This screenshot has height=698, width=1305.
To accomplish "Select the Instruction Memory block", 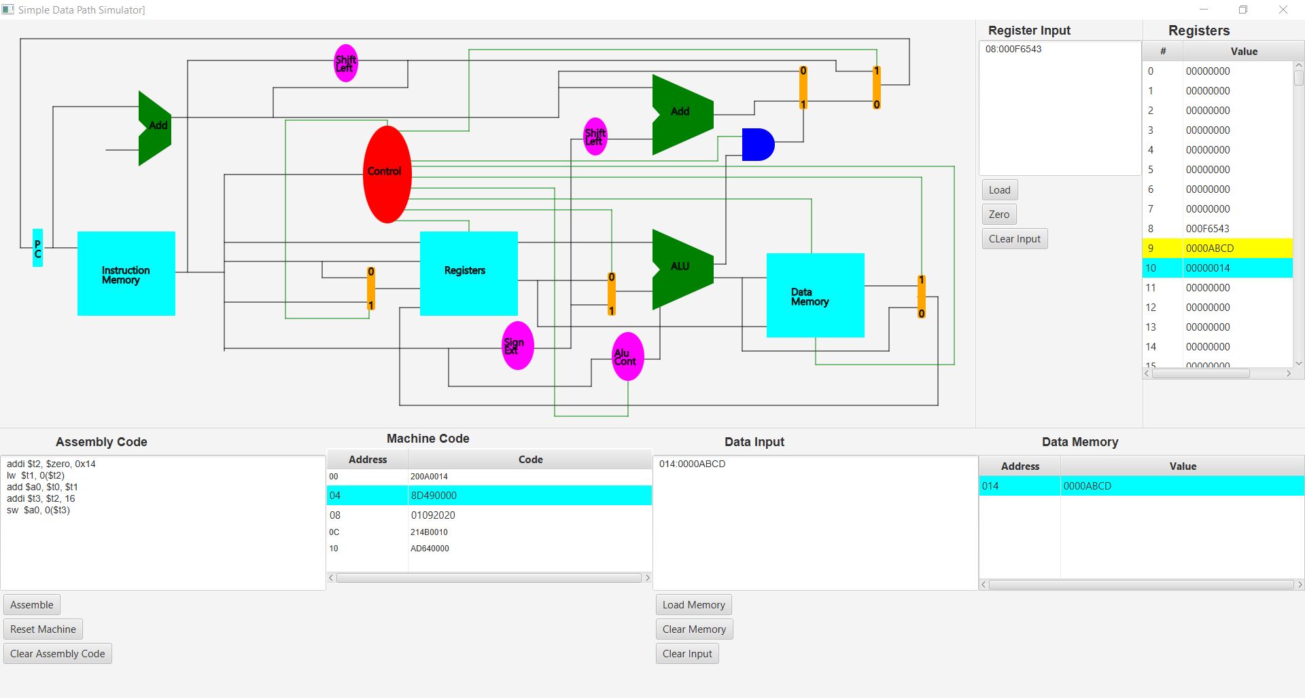I will coord(126,274).
